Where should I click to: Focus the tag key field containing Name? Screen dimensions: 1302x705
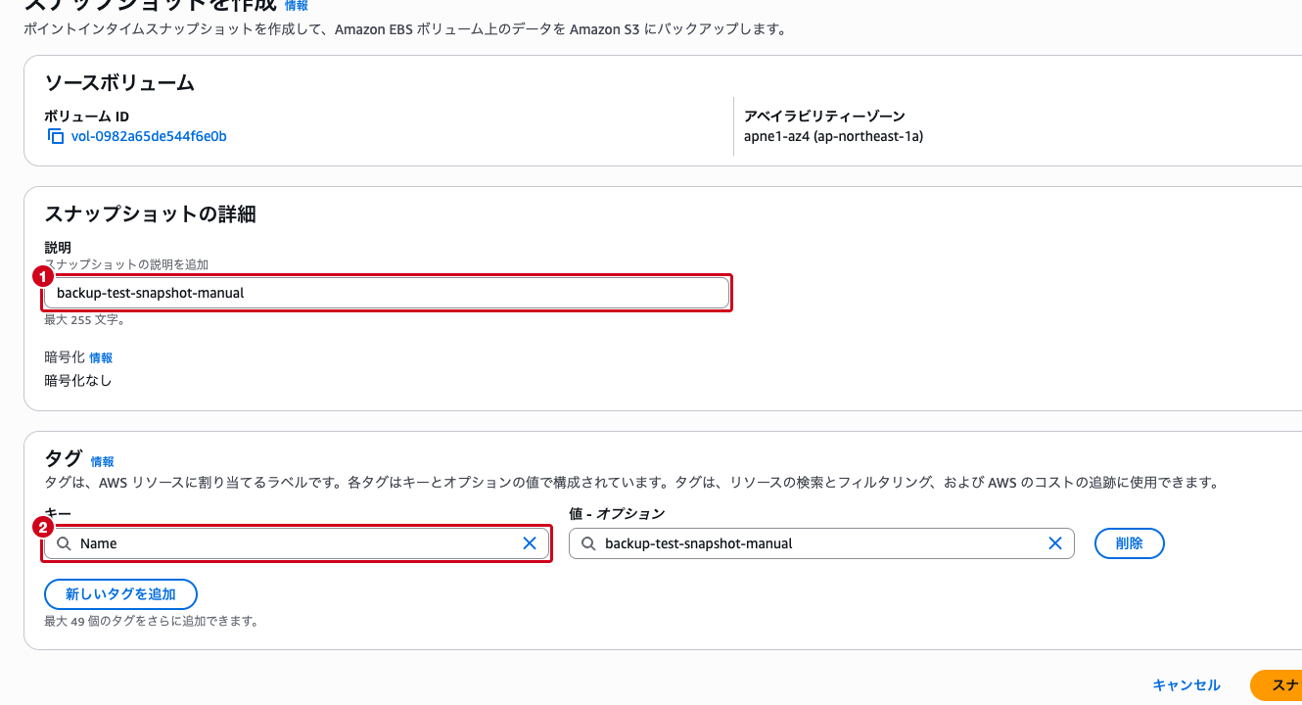tap(297, 543)
